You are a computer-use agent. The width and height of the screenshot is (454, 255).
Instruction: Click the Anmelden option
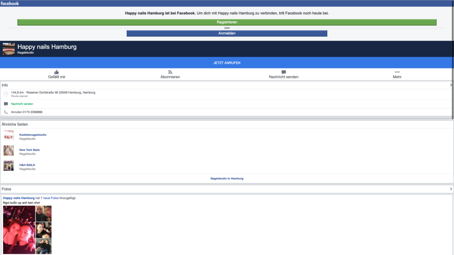[x=227, y=33]
